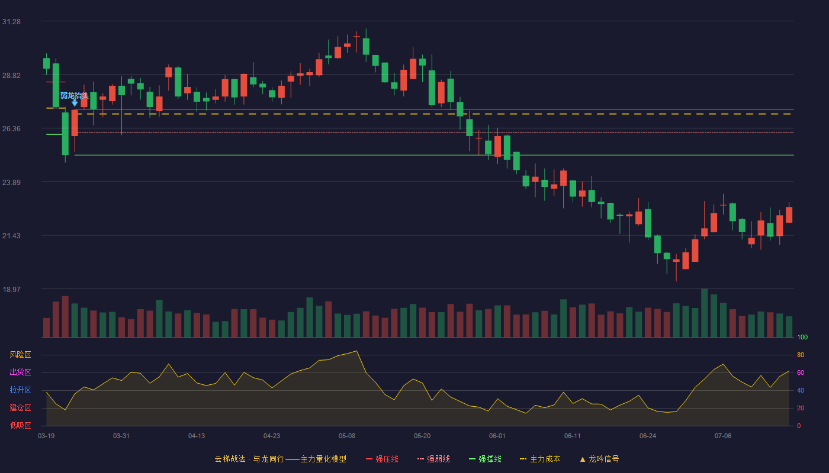Click the 31.28 price axis label
This screenshot has width=829, height=473.
coord(11,22)
